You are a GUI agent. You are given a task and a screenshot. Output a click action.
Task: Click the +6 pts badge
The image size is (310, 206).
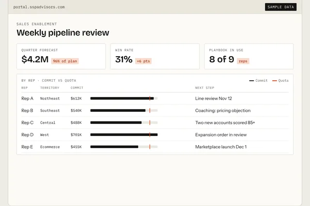(x=143, y=61)
